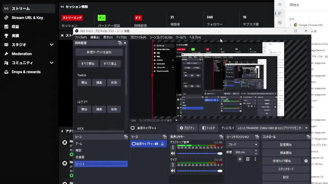The width and height of the screenshot is (328, 184).
Task: Edit the Twitch target with 編集
Action: point(99,83)
